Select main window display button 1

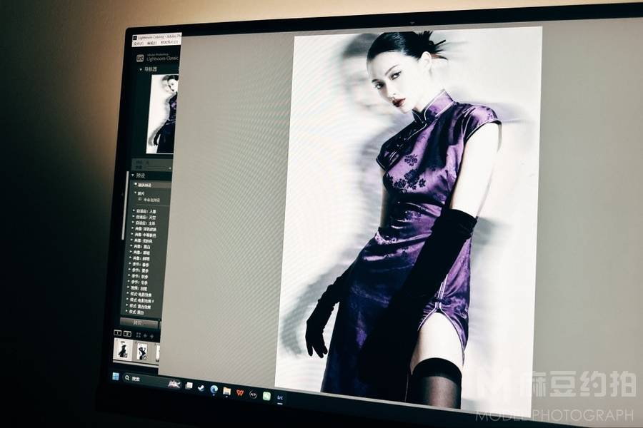(118, 333)
